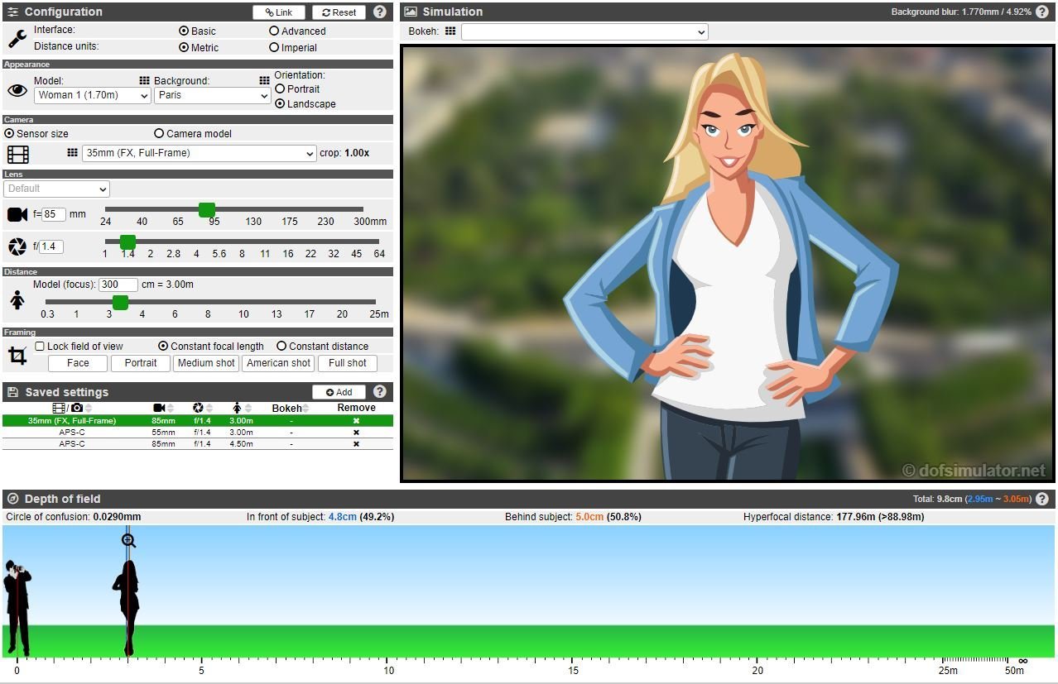Click the crop icon in the Framing section
Viewport: 1058px width, 684px height.
pos(17,353)
